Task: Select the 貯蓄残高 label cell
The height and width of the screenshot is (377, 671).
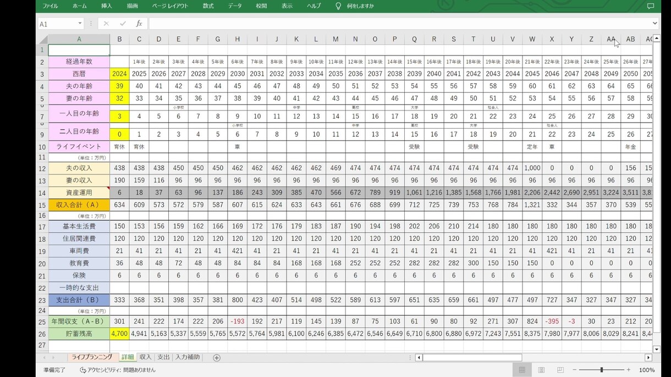Action: (79, 334)
